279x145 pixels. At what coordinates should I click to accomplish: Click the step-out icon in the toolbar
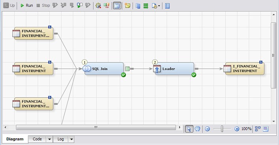[x=72, y=6]
